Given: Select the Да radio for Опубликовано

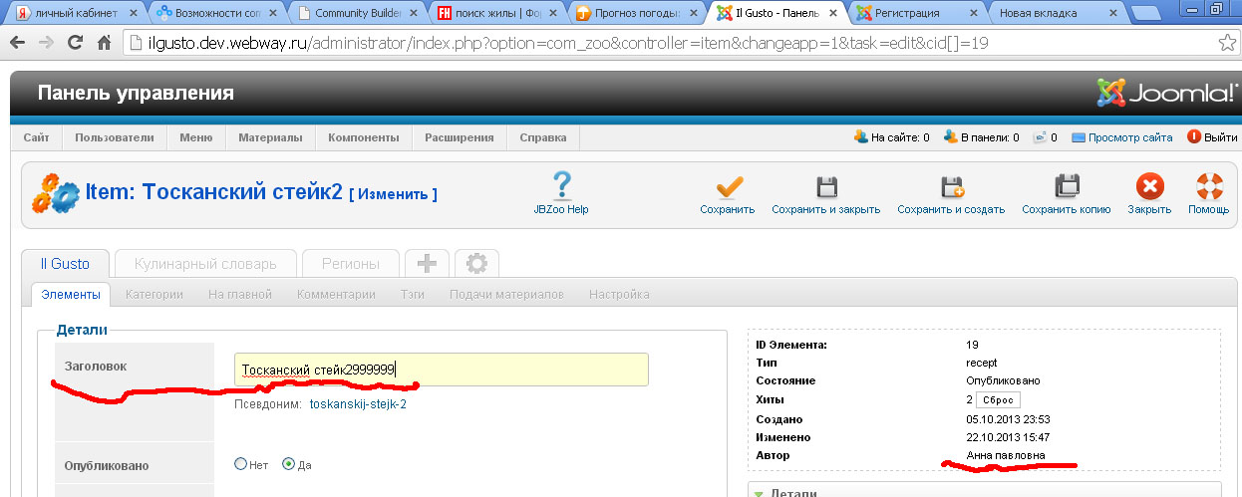Looking at the screenshot, I should click(289, 464).
